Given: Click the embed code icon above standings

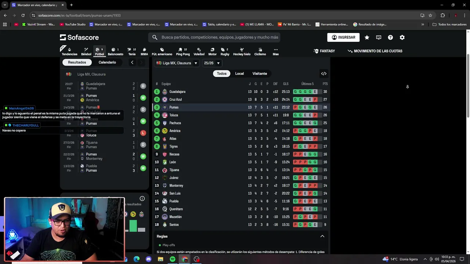Looking at the screenshot, I should [324, 74].
